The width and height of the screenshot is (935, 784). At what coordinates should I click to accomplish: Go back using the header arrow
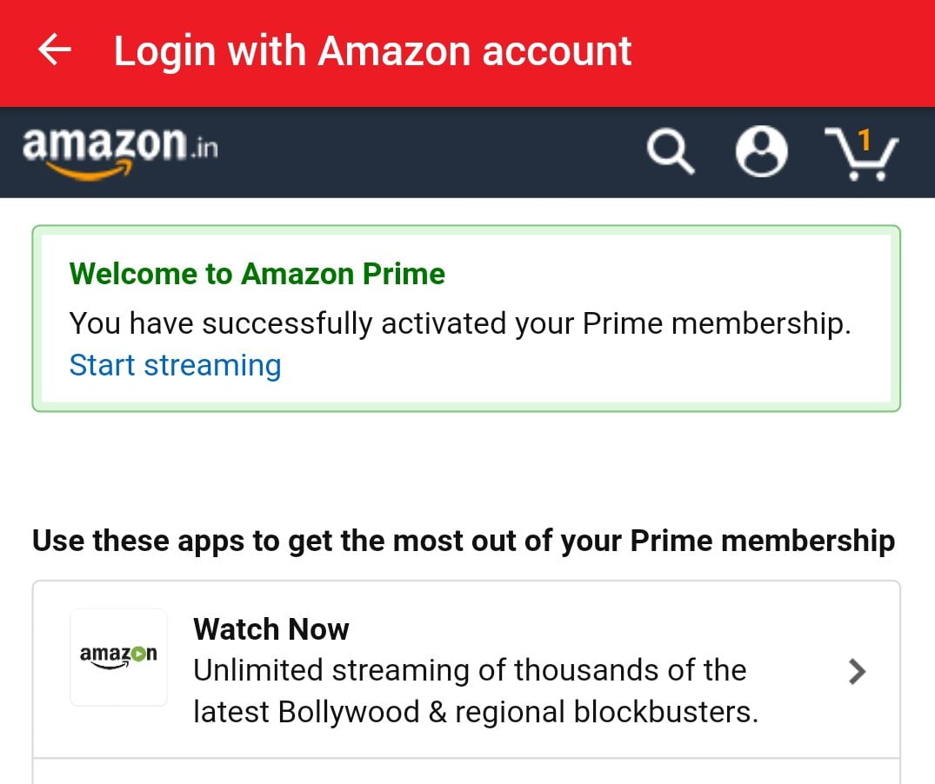[54, 50]
